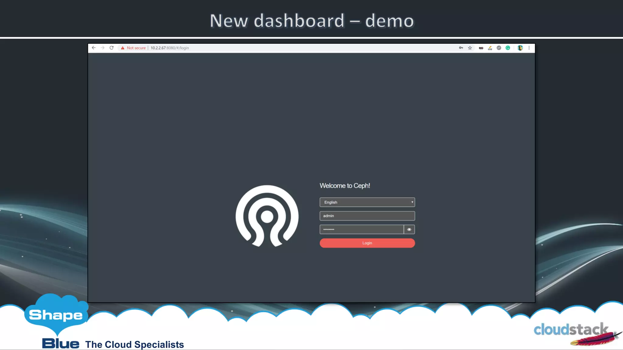Open the CSS pencil extension
Viewport: 623px width, 350px height.
click(490, 48)
